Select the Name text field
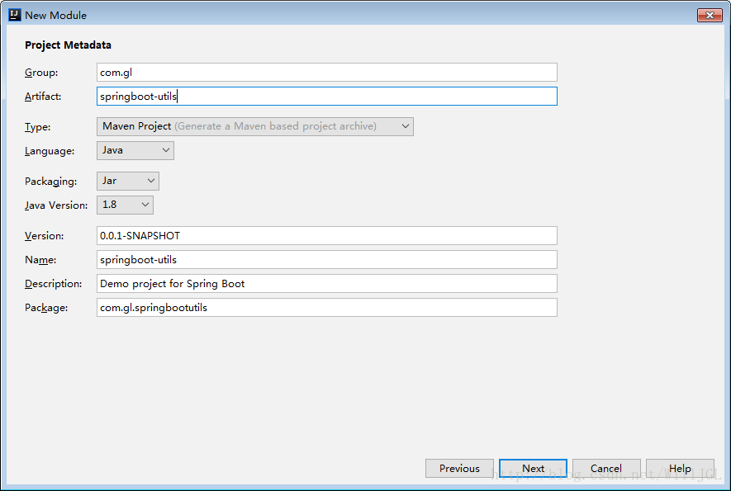731x491 pixels. tap(326, 260)
